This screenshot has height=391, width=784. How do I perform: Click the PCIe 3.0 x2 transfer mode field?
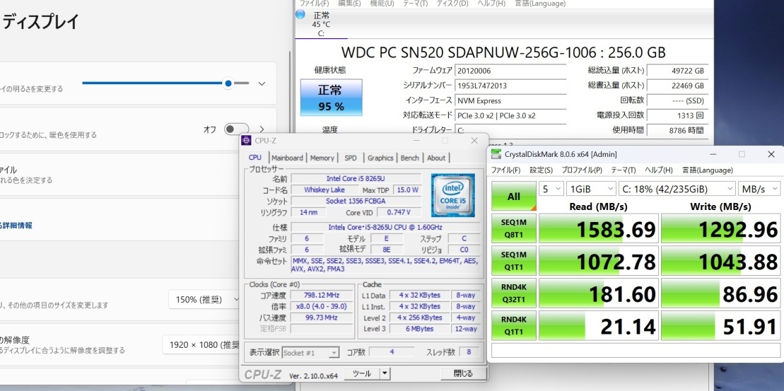510,115
